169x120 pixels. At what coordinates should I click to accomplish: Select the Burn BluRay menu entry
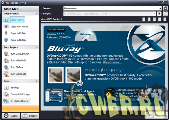[17, 67]
